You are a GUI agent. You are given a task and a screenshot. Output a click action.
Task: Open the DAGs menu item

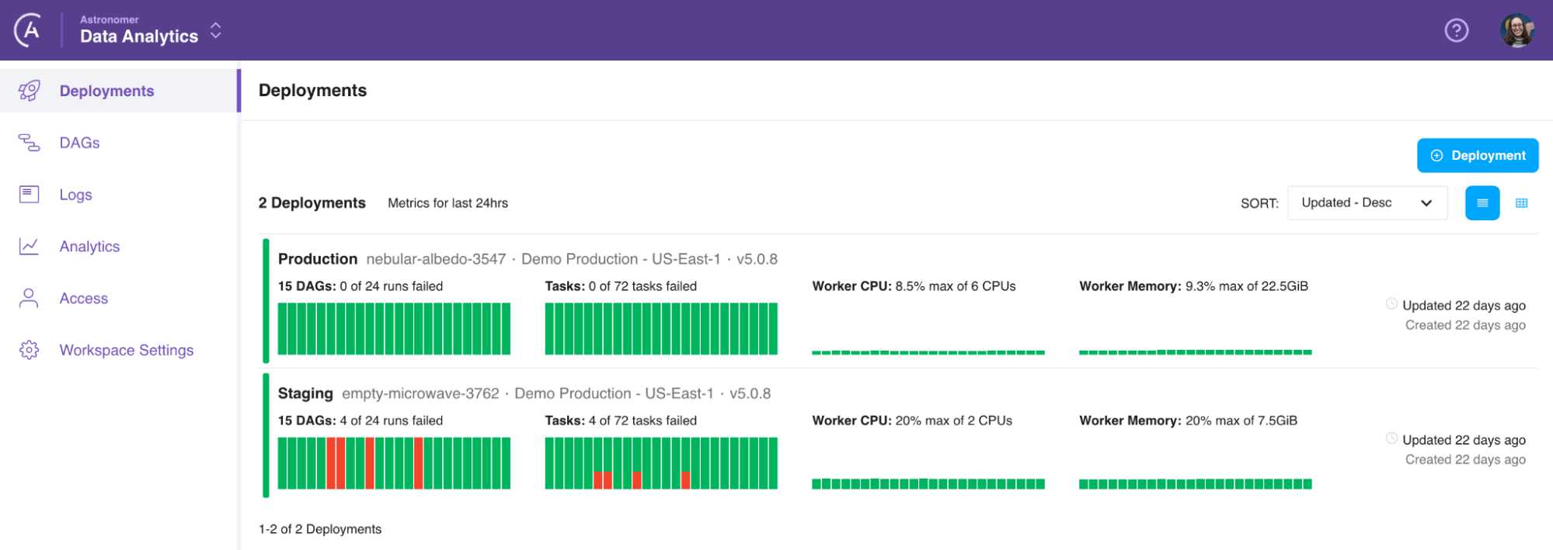click(x=79, y=143)
